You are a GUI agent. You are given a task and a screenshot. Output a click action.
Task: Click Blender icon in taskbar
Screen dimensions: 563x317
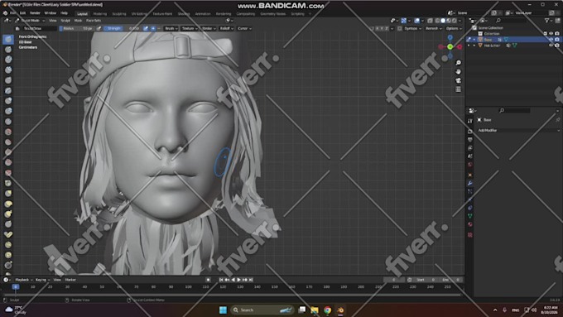[340, 310]
